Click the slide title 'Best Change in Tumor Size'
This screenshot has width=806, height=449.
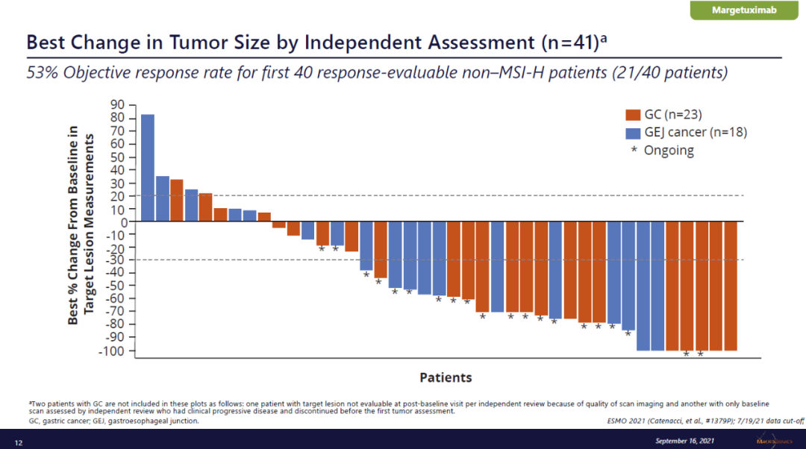click(316, 42)
